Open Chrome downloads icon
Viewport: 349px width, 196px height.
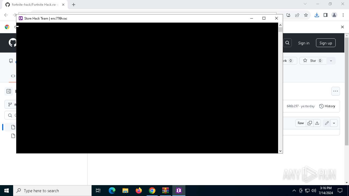317,15
